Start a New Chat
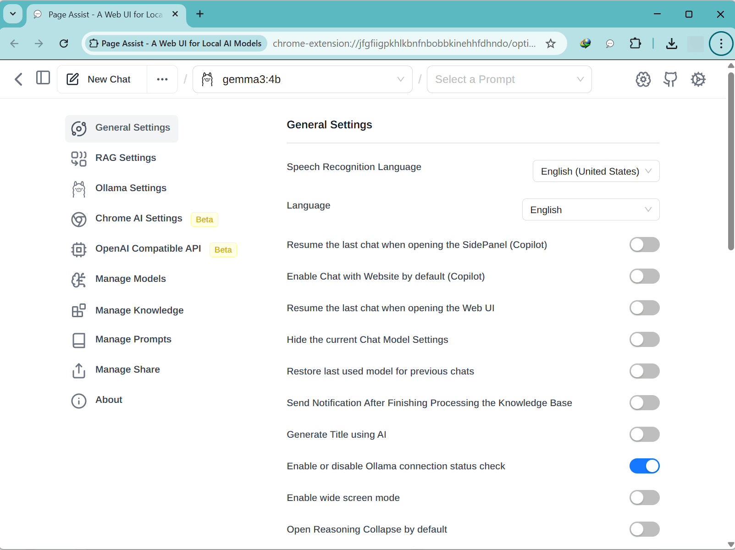 (x=102, y=79)
